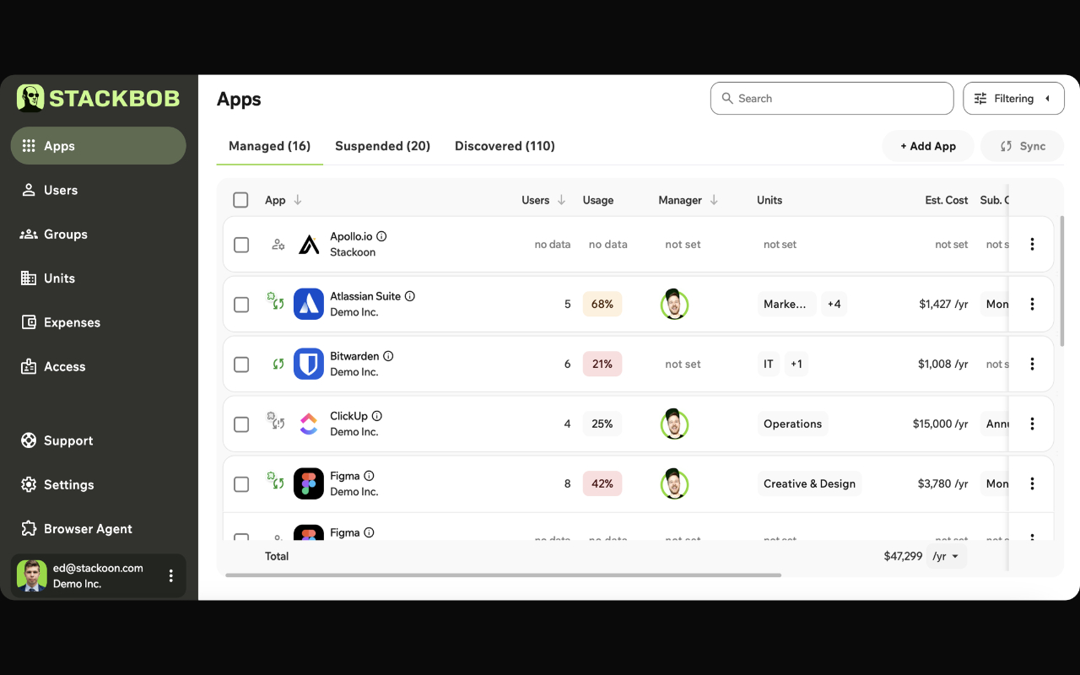This screenshot has height=675, width=1080.
Task: Tick the select-all checkbox in the table header
Action: click(x=240, y=200)
